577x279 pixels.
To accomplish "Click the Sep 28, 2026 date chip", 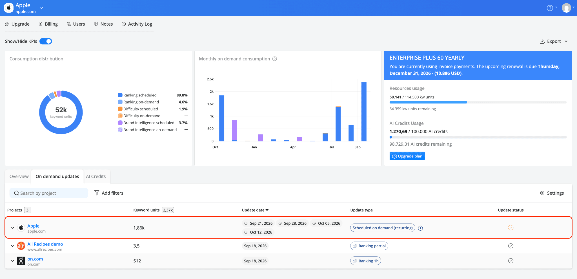I will [x=292, y=223].
